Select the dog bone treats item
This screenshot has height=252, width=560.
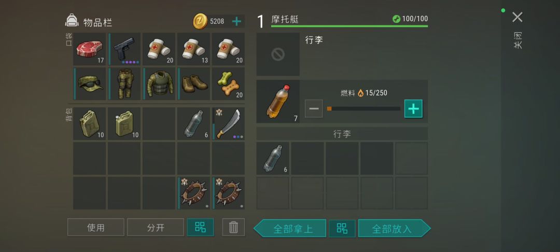(228, 84)
